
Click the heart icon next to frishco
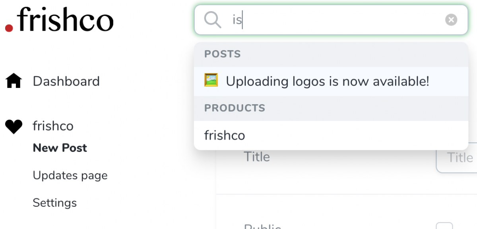(x=14, y=126)
